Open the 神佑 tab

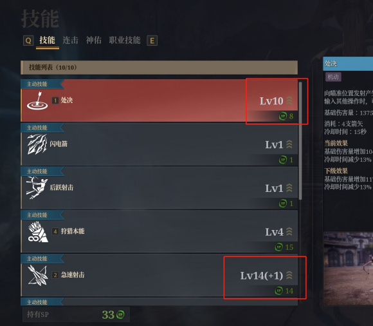93,41
